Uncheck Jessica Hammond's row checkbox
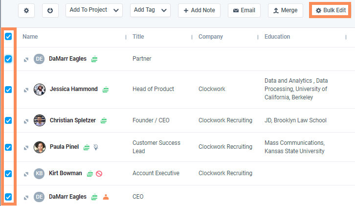355x206 pixels. (x=8, y=90)
